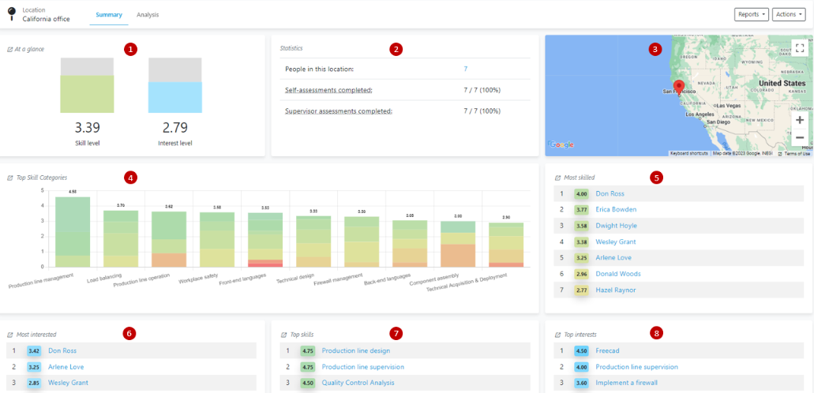Open the Production line design skill link
Screen dimensions: 814x393
coord(355,350)
